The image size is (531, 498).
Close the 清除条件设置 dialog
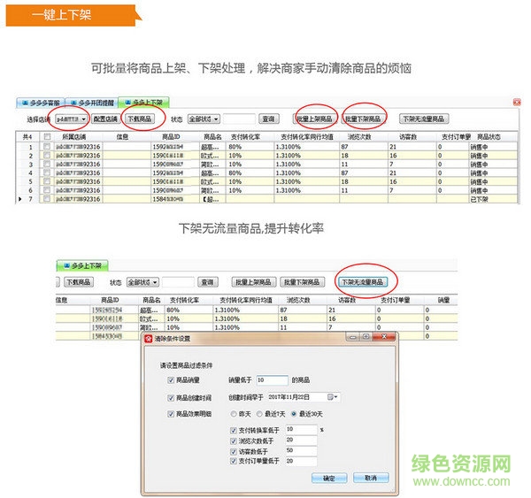[384, 337]
